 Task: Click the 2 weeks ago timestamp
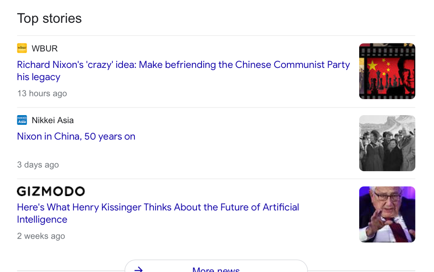[x=41, y=236]
